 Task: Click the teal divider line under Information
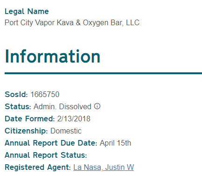(x=103, y=73)
